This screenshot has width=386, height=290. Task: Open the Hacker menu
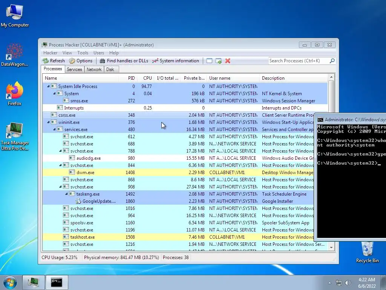[50, 53]
